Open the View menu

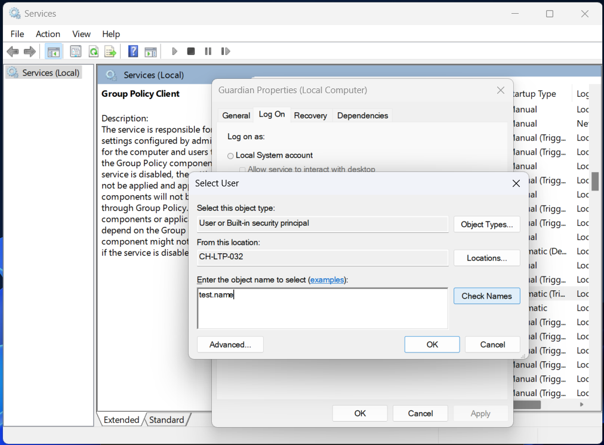[x=81, y=34]
